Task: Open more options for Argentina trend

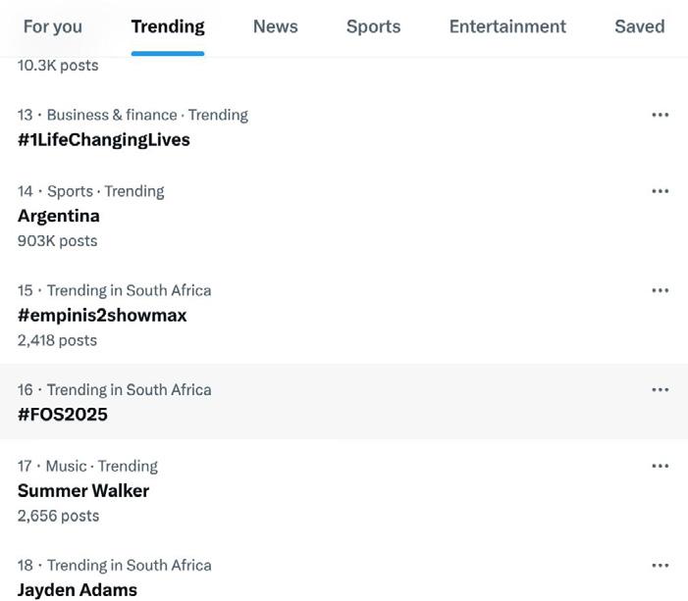Action: pyautogui.click(x=660, y=191)
